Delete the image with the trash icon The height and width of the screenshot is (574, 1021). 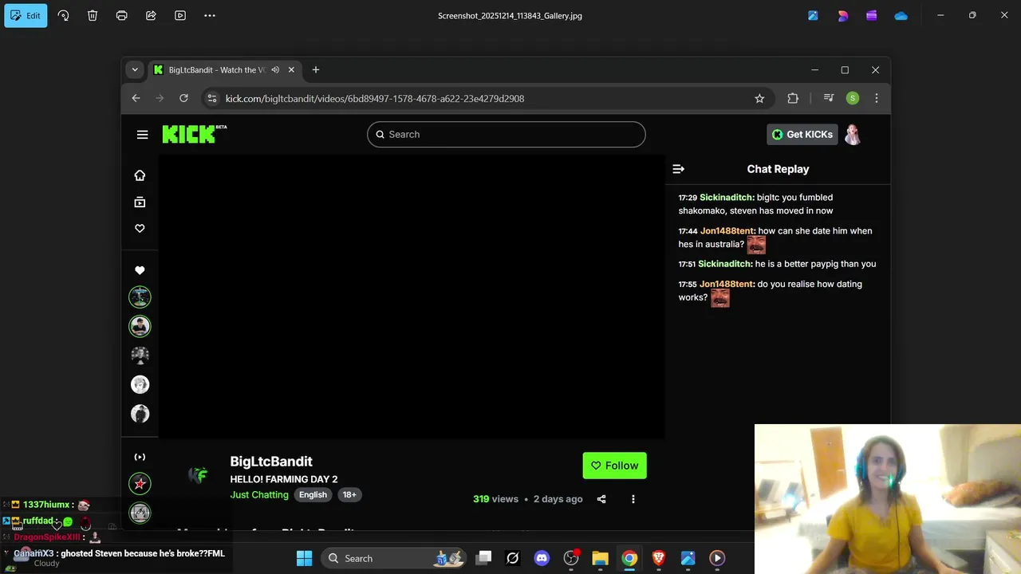click(x=93, y=15)
